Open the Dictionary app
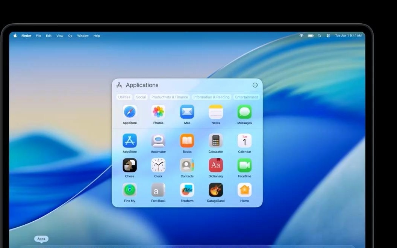The height and width of the screenshot is (248, 397). (x=216, y=165)
